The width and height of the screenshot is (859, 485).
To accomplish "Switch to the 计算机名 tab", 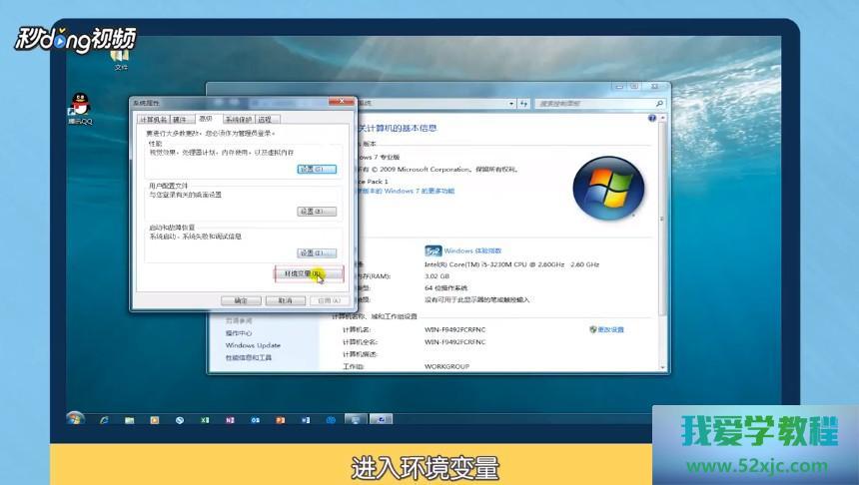I will click(x=153, y=119).
